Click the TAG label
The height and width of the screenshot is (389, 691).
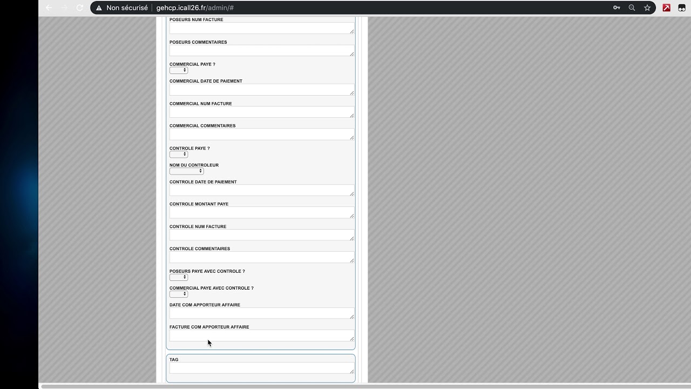point(174,360)
